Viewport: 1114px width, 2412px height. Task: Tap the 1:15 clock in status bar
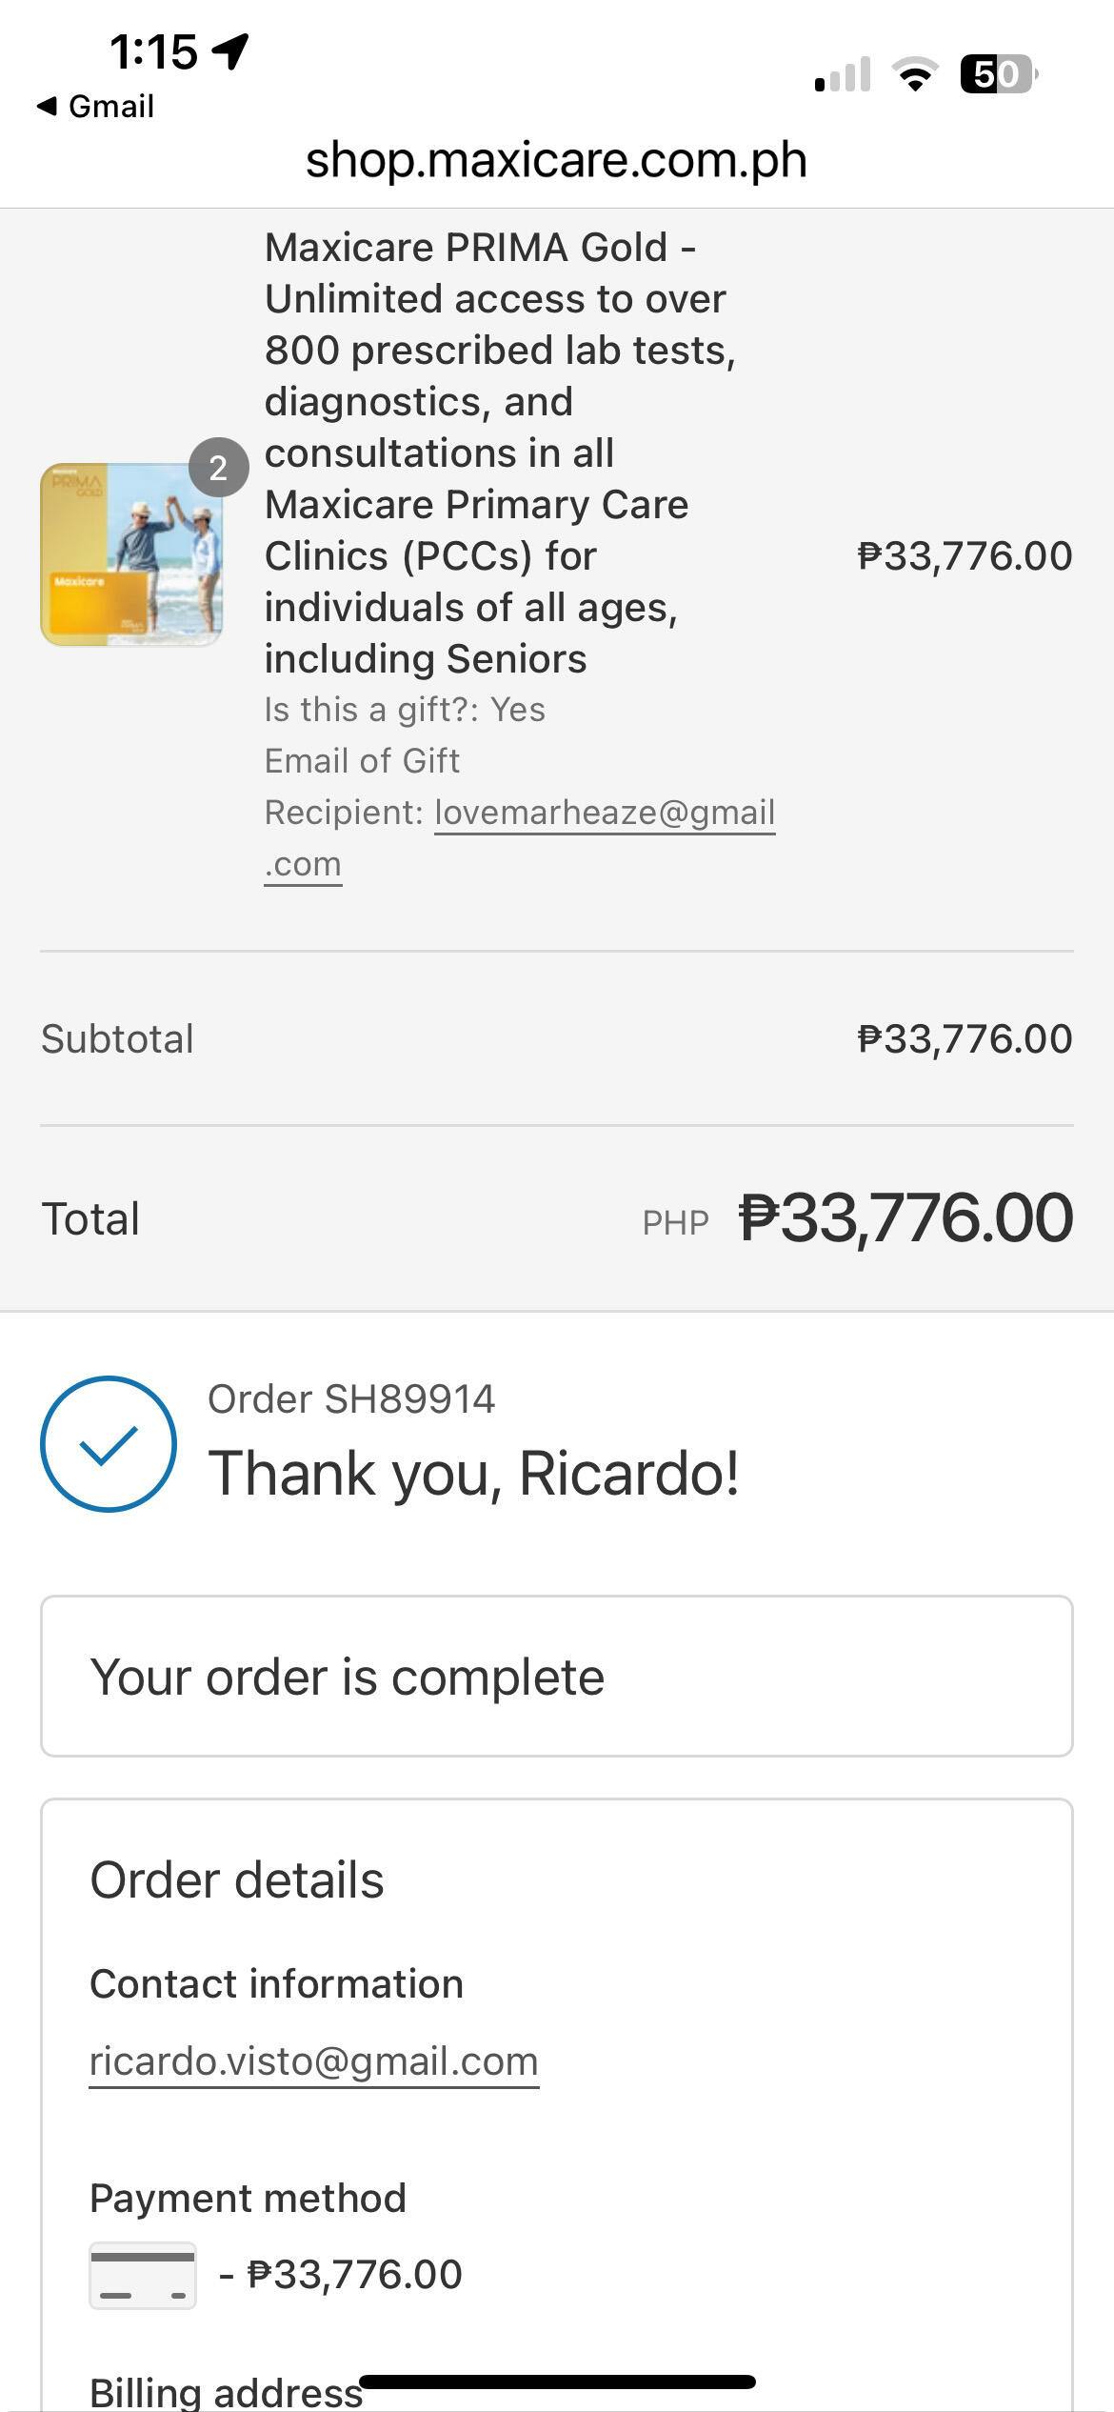pyautogui.click(x=153, y=51)
